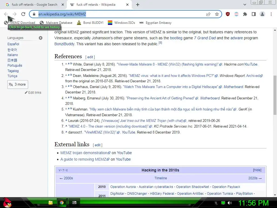Expand the 3 more languages button
The height and width of the screenshot is (208, 277).
(x=18, y=84)
